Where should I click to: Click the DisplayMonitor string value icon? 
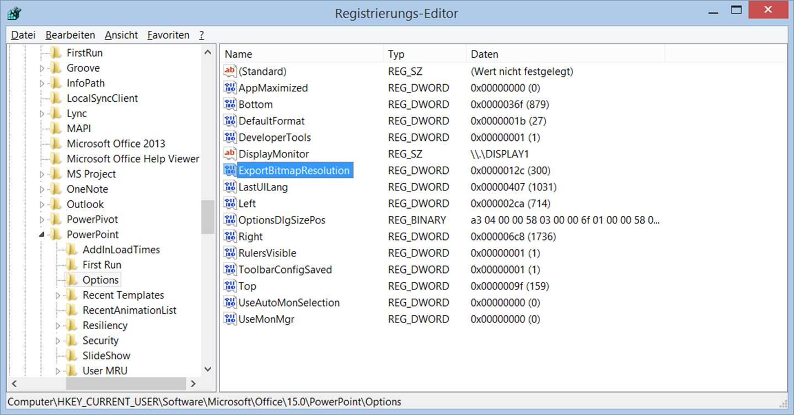230,154
